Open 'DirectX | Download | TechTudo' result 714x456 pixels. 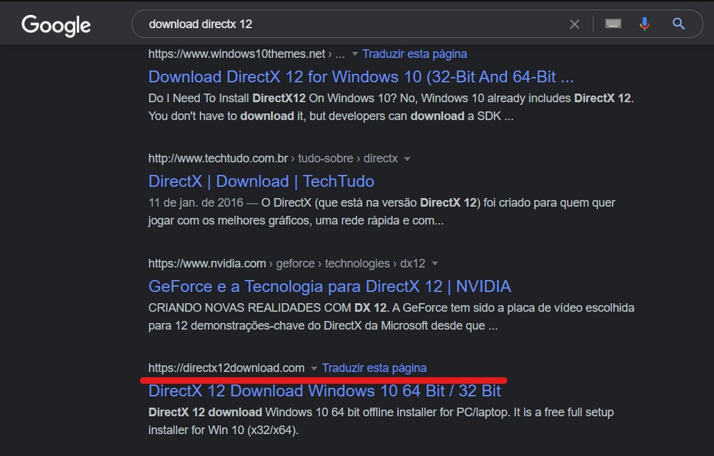261,182
